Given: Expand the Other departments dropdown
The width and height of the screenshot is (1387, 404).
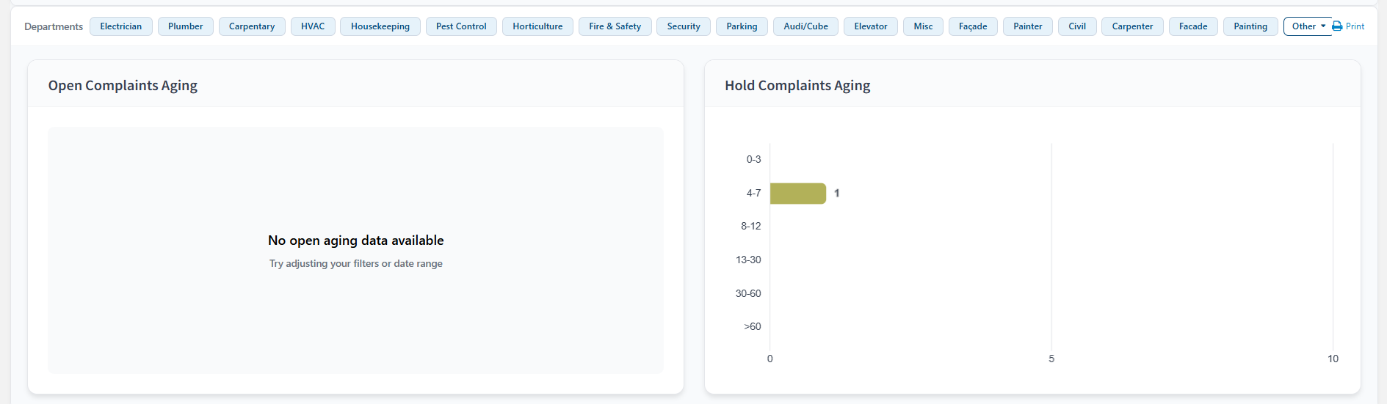Looking at the screenshot, I should pyautogui.click(x=1308, y=26).
